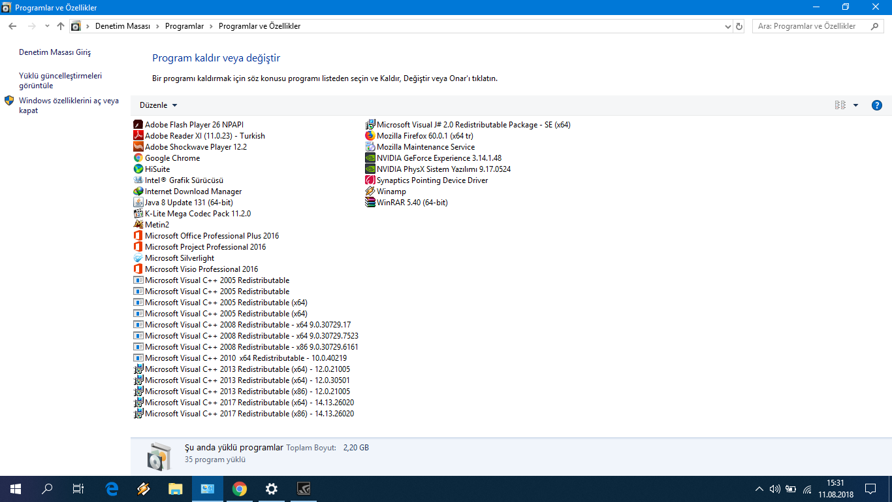Image resolution: width=892 pixels, height=502 pixels.
Task: Select the Mozilla Firefox 60.0.1 icon
Action: 370,136
